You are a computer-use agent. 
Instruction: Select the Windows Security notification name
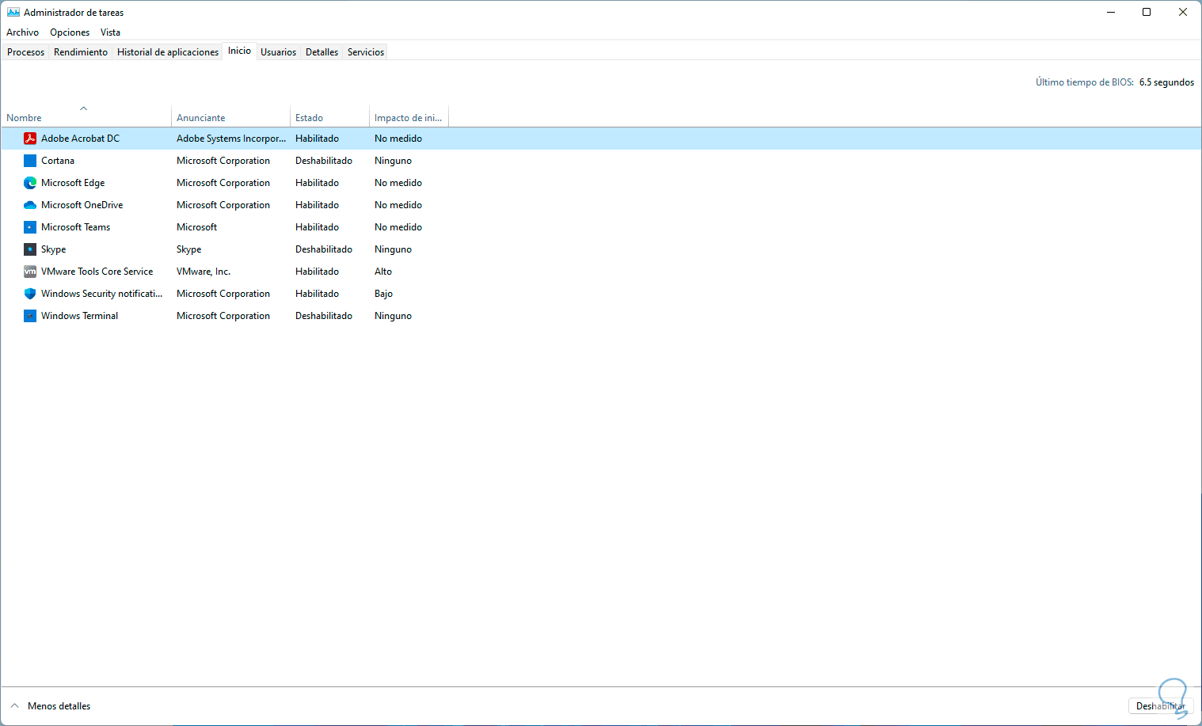point(102,294)
